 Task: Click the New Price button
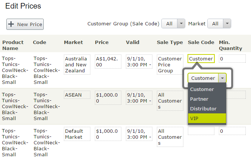click(x=25, y=24)
